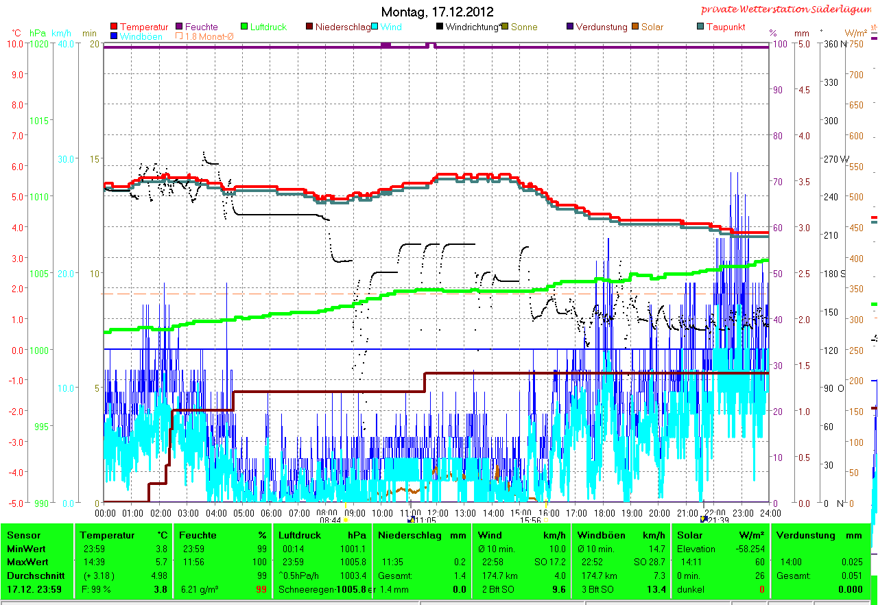Click the date title Montag, 17.12.2012
The width and height of the screenshot is (878, 605).
(437, 12)
